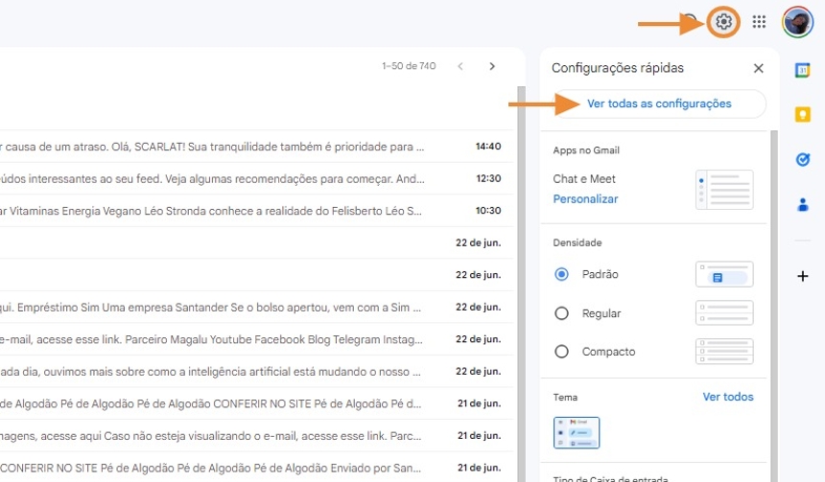Select the Regular density option
825x482 pixels.
point(562,313)
